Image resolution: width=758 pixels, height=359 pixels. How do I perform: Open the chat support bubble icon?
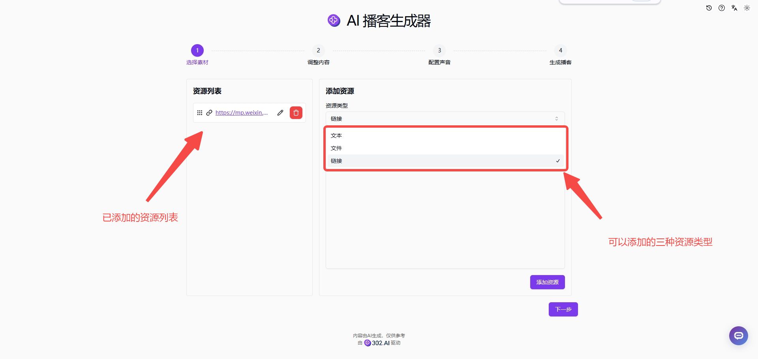739,336
